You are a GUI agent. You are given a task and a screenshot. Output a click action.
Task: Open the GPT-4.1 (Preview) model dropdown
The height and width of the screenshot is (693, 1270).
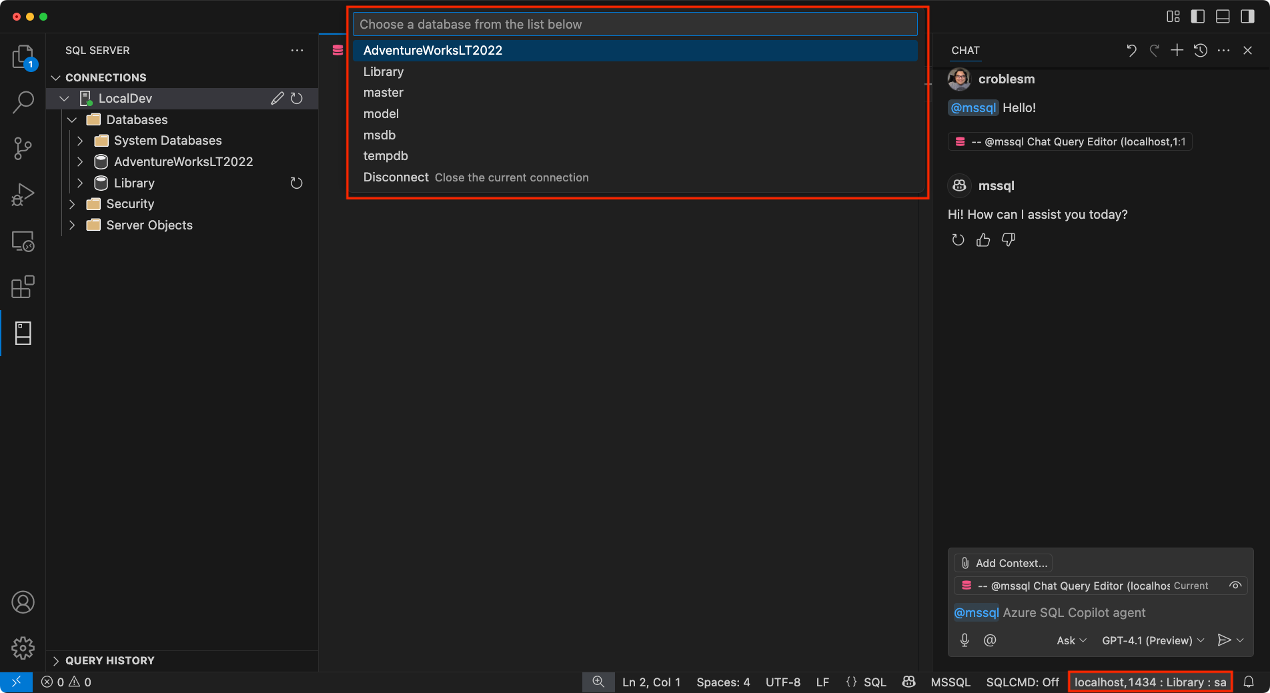tap(1152, 640)
